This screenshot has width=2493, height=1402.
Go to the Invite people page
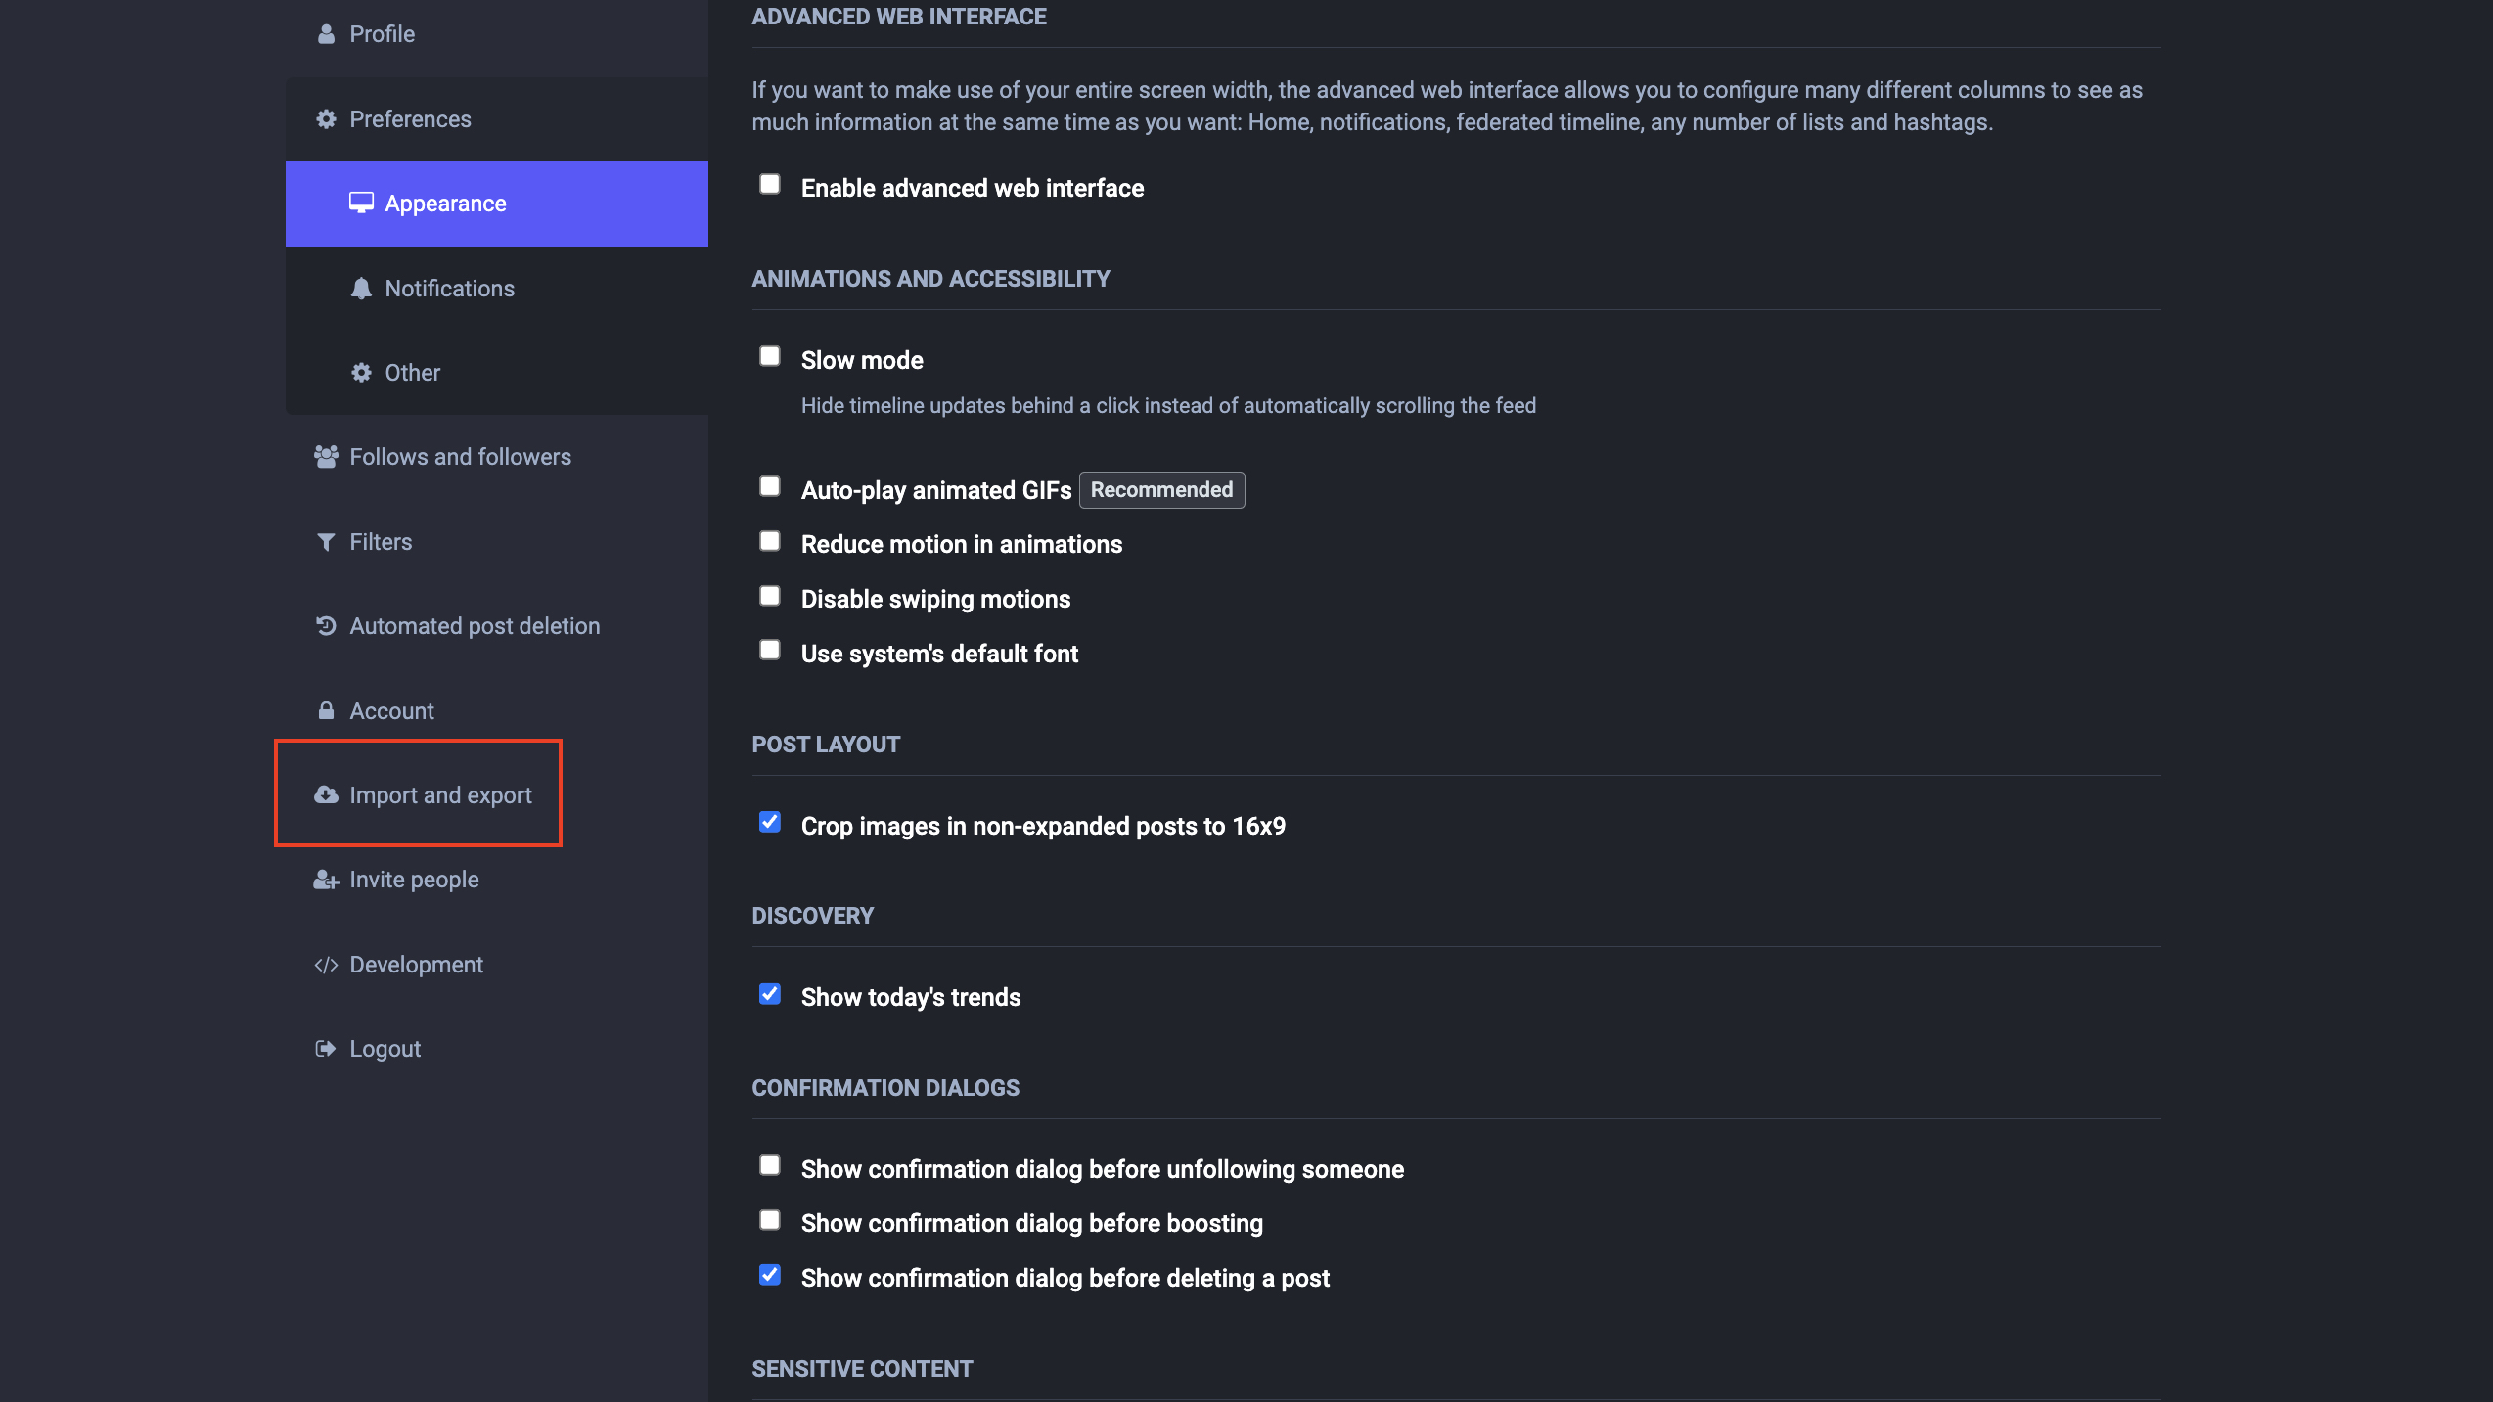(x=497, y=880)
